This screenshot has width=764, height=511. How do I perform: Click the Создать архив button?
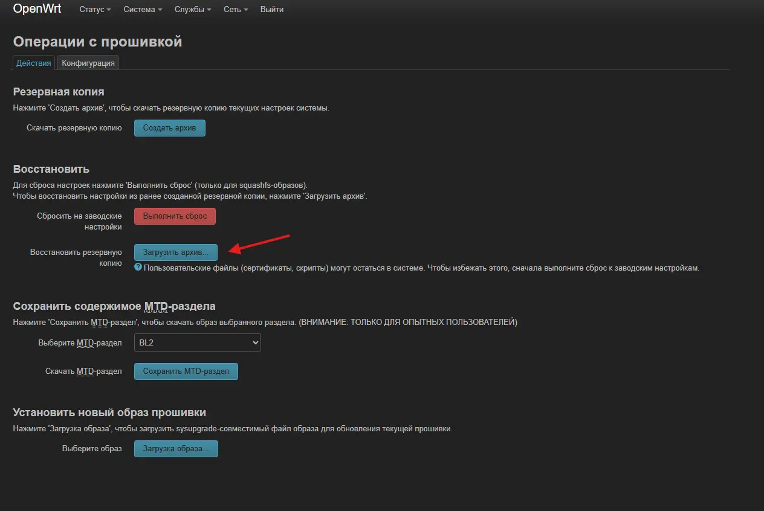(x=170, y=128)
